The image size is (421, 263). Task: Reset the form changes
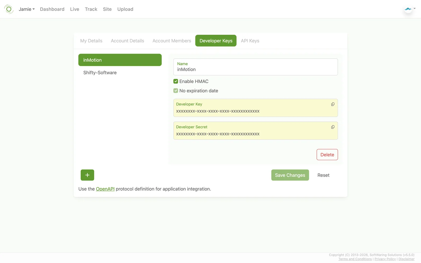(323, 175)
